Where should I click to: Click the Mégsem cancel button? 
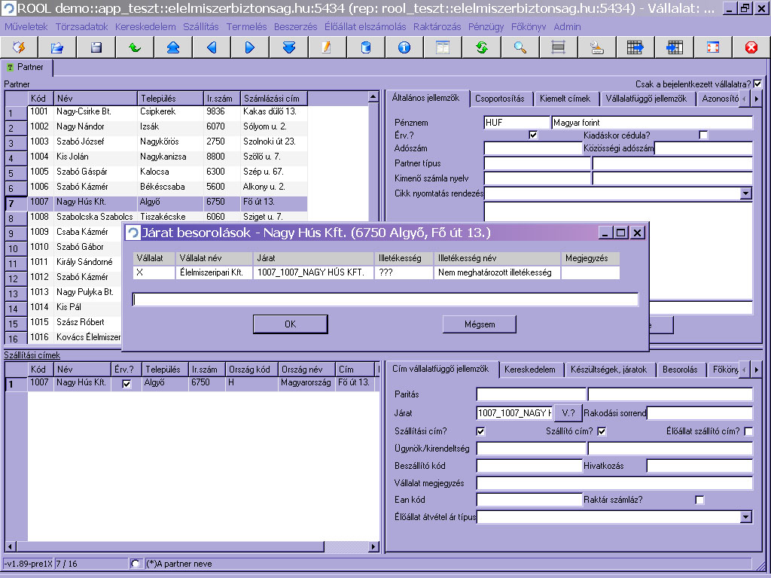pyautogui.click(x=480, y=324)
